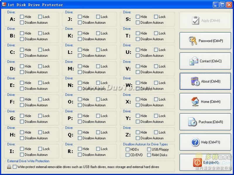Check the CD/DVD autorun checkbox
The width and height of the screenshot is (234, 175).
(128, 155)
